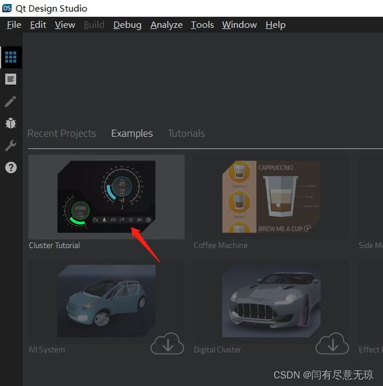
Task: Switch to the Tutorials tab
Action: tap(186, 133)
